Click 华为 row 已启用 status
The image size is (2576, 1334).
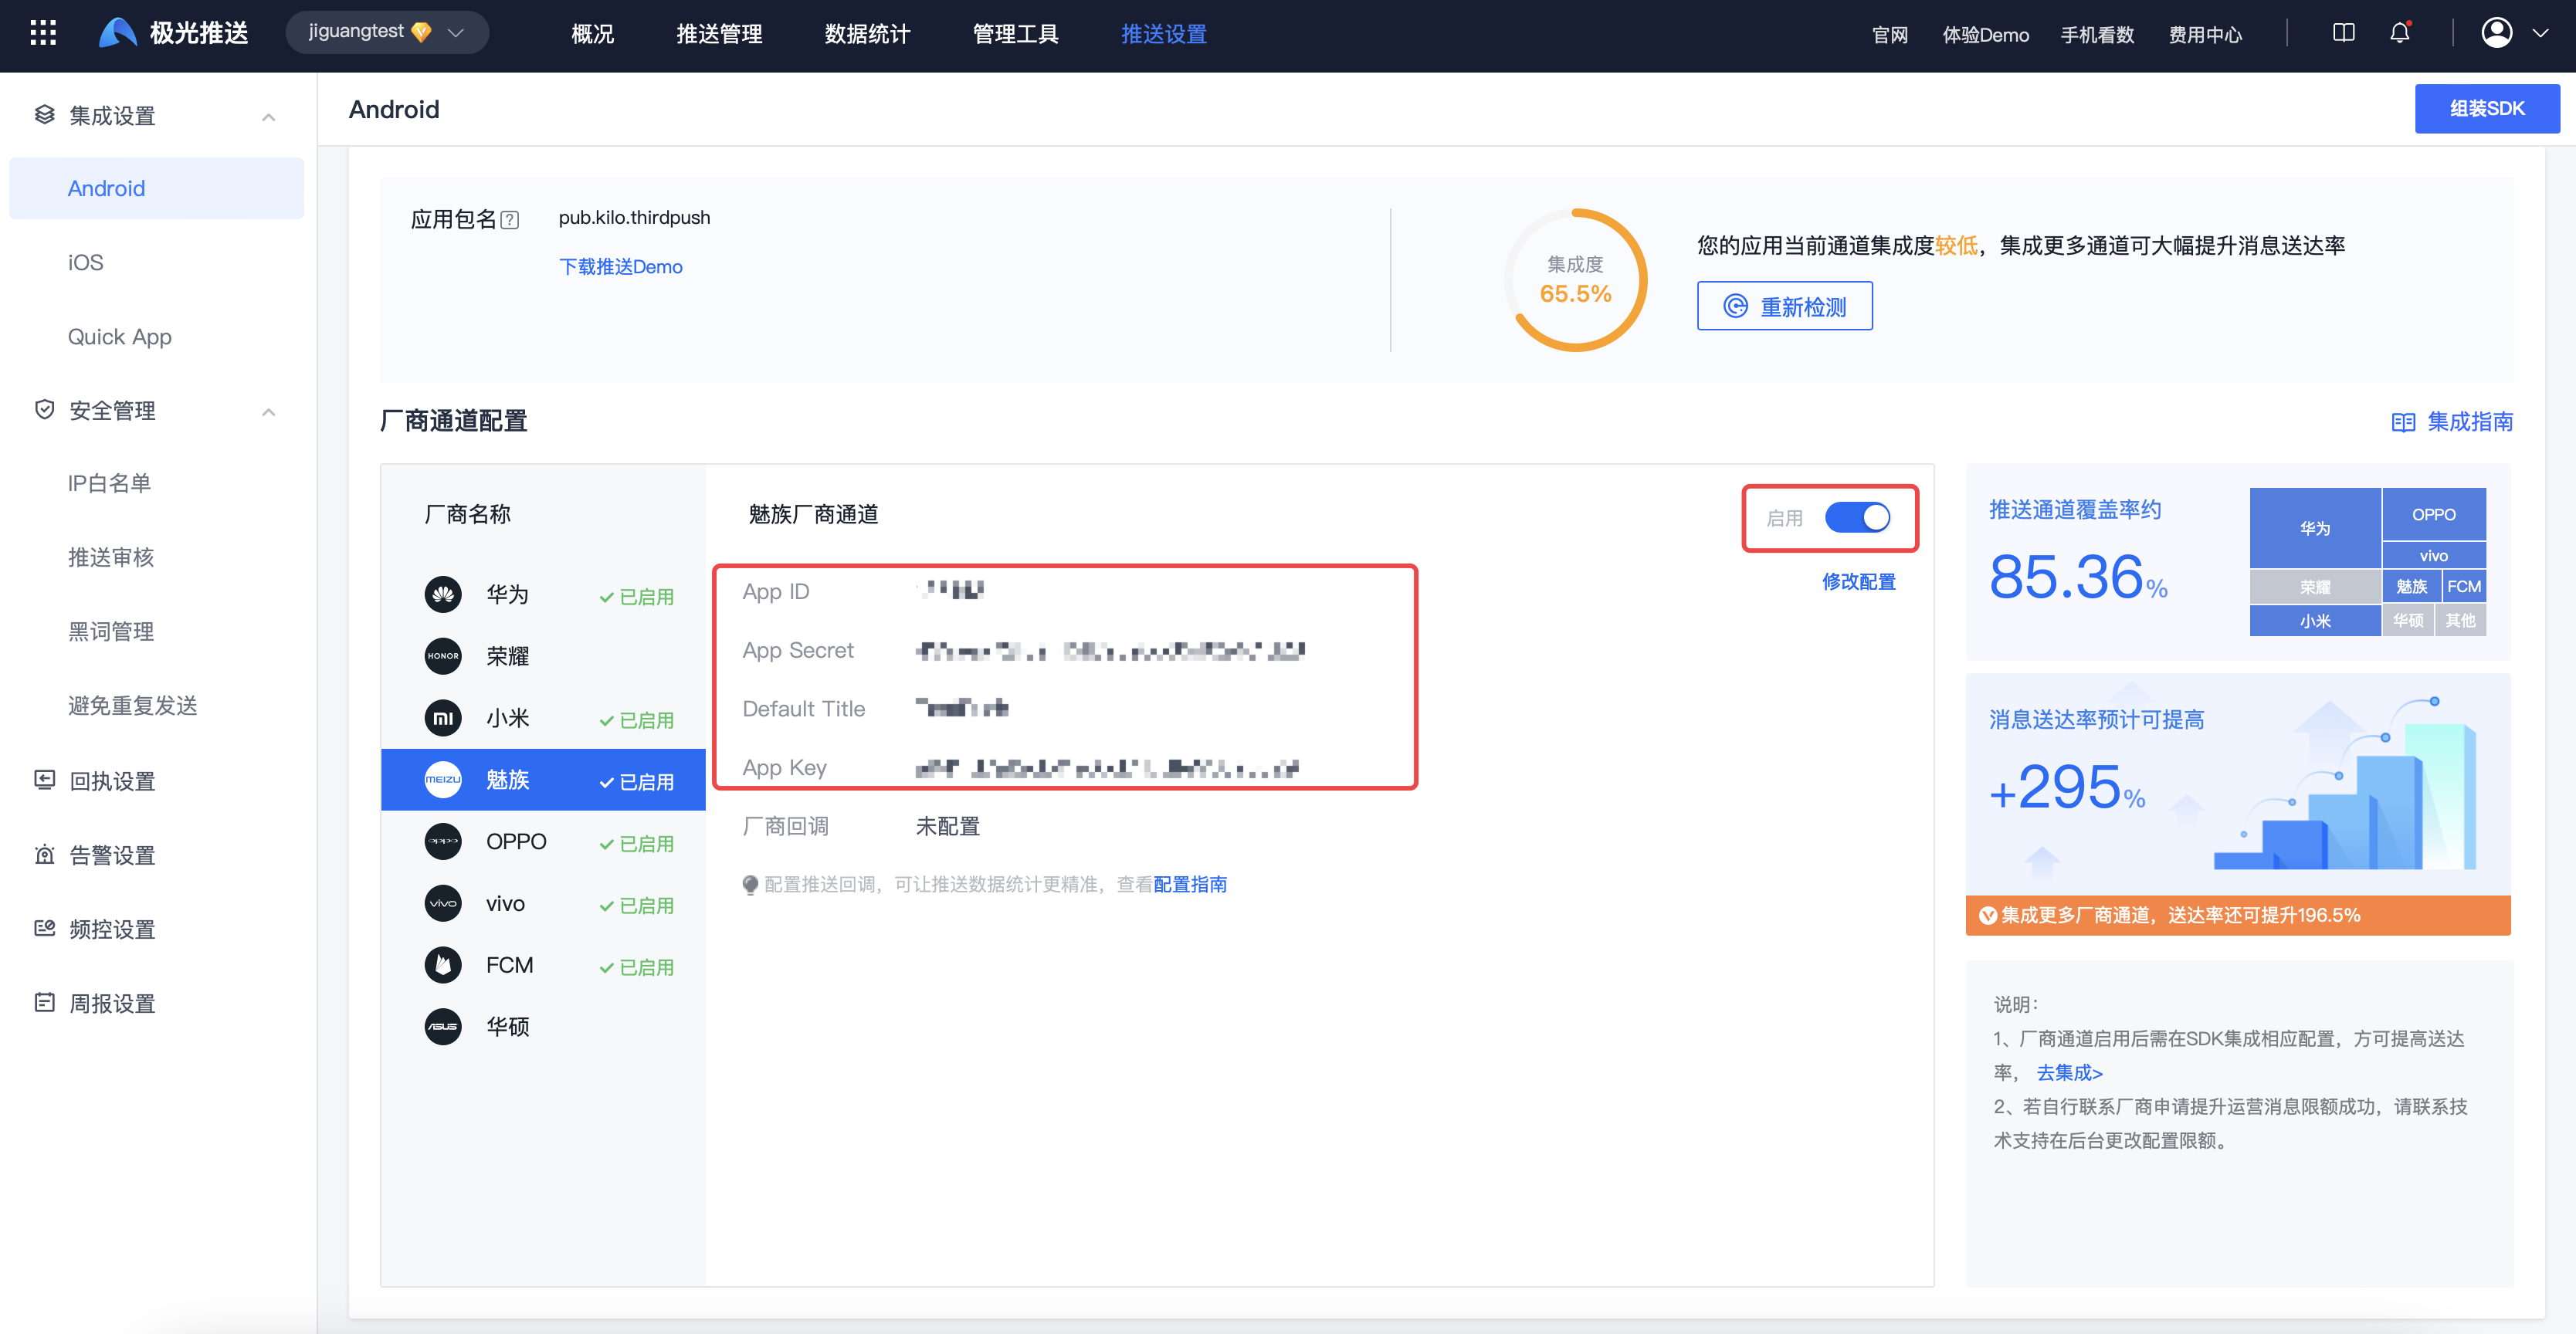pyautogui.click(x=636, y=597)
